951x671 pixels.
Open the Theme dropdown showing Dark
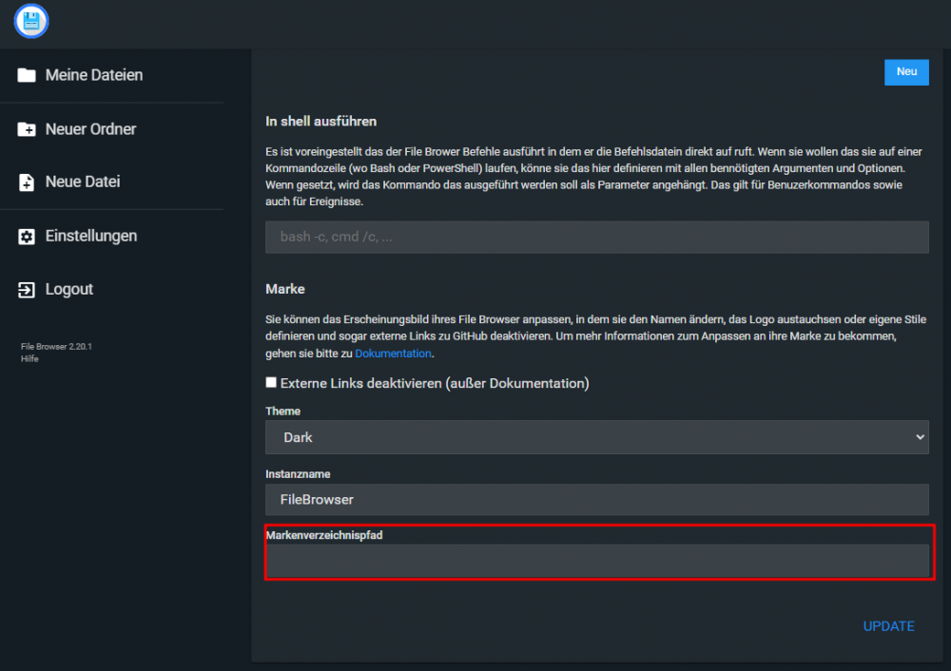click(597, 437)
